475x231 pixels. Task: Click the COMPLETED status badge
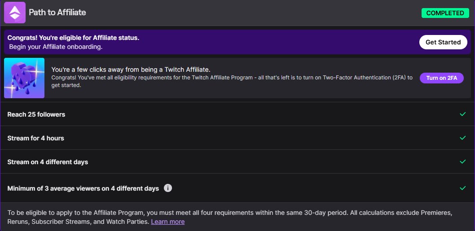[x=445, y=13]
